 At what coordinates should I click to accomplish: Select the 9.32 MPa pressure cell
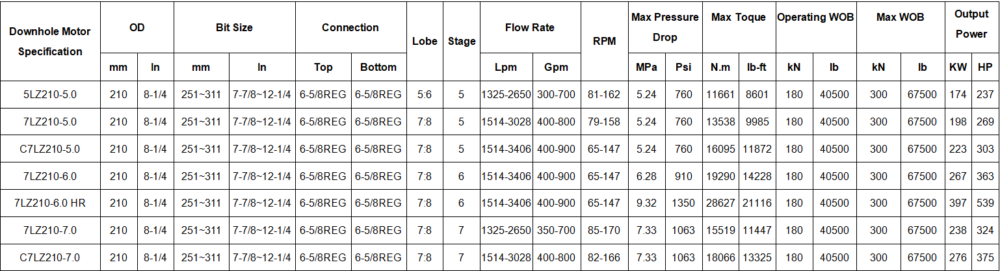tap(646, 203)
